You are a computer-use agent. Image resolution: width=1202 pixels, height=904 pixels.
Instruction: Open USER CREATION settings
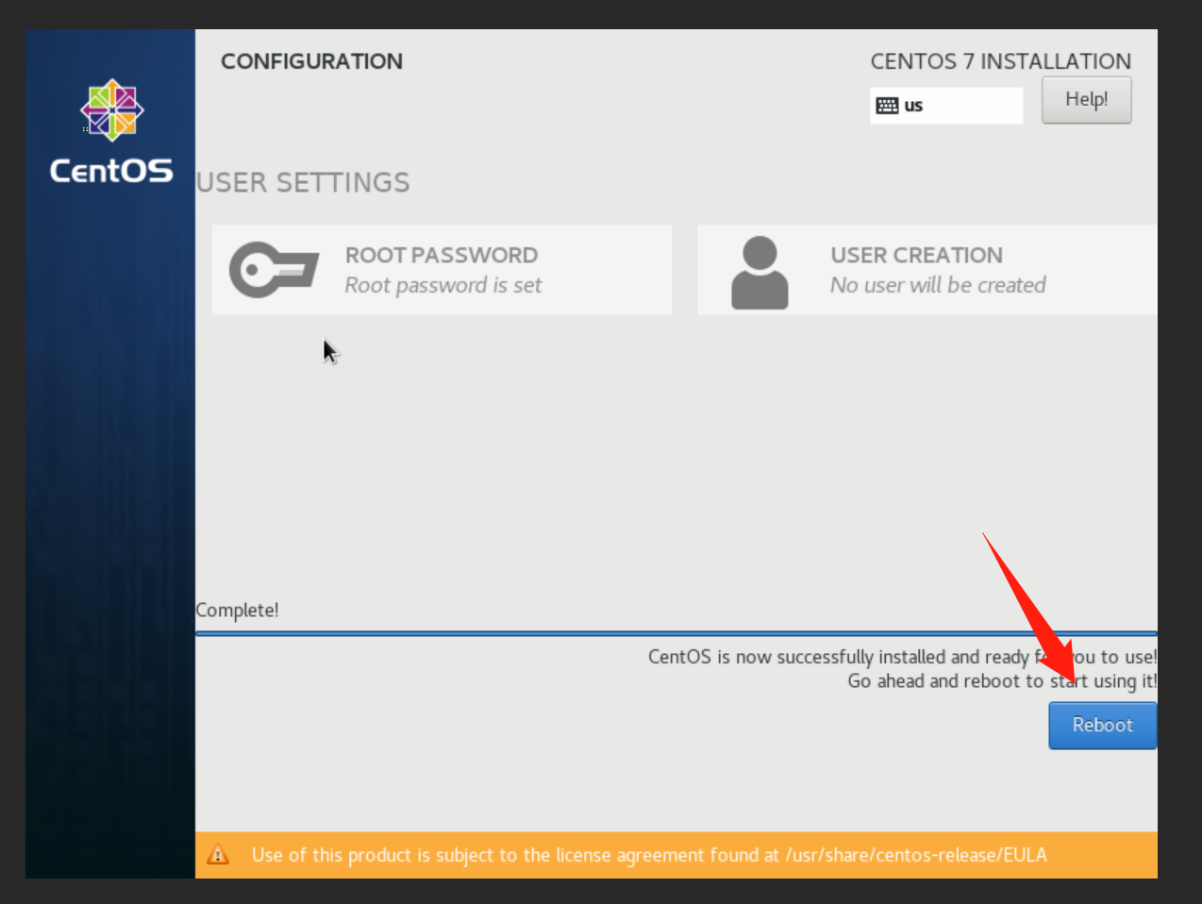[x=927, y=270]
